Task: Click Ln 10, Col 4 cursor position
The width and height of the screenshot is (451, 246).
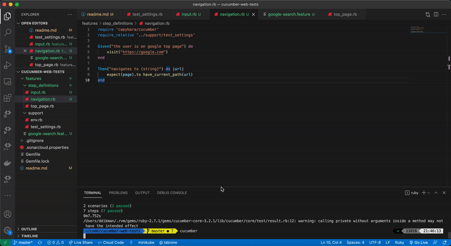Action: pyautogui.click(x=331, y=243)
